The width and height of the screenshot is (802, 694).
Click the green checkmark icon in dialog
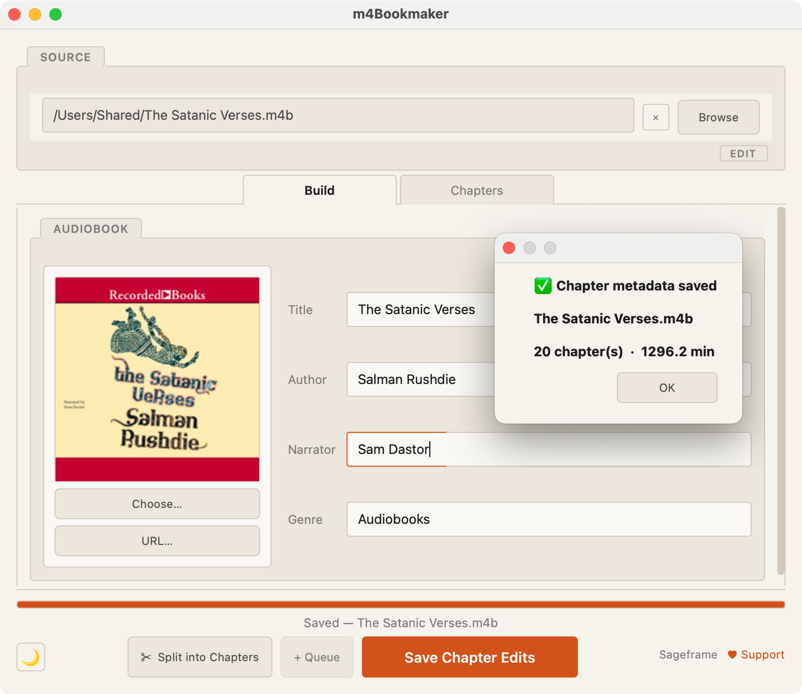click(543, 285)
